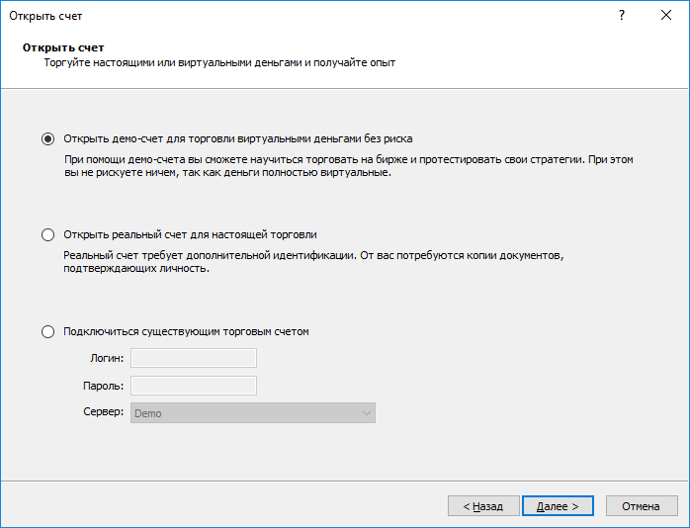The height and width of the screenshot is (528, 690).
Task: Click the question mark help icon
Action: tap(622, 16)
